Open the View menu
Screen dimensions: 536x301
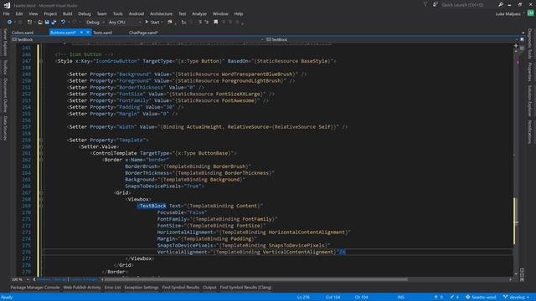pos(33,13)
